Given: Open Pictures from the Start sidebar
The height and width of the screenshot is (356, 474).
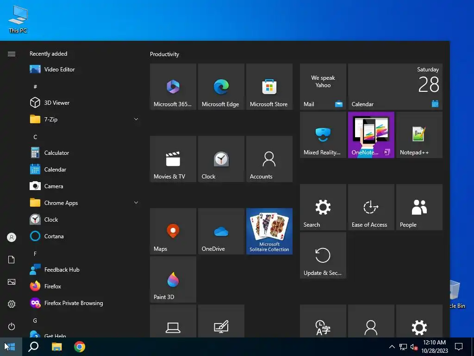Looking at the screenshot, I should click(12, 282).
